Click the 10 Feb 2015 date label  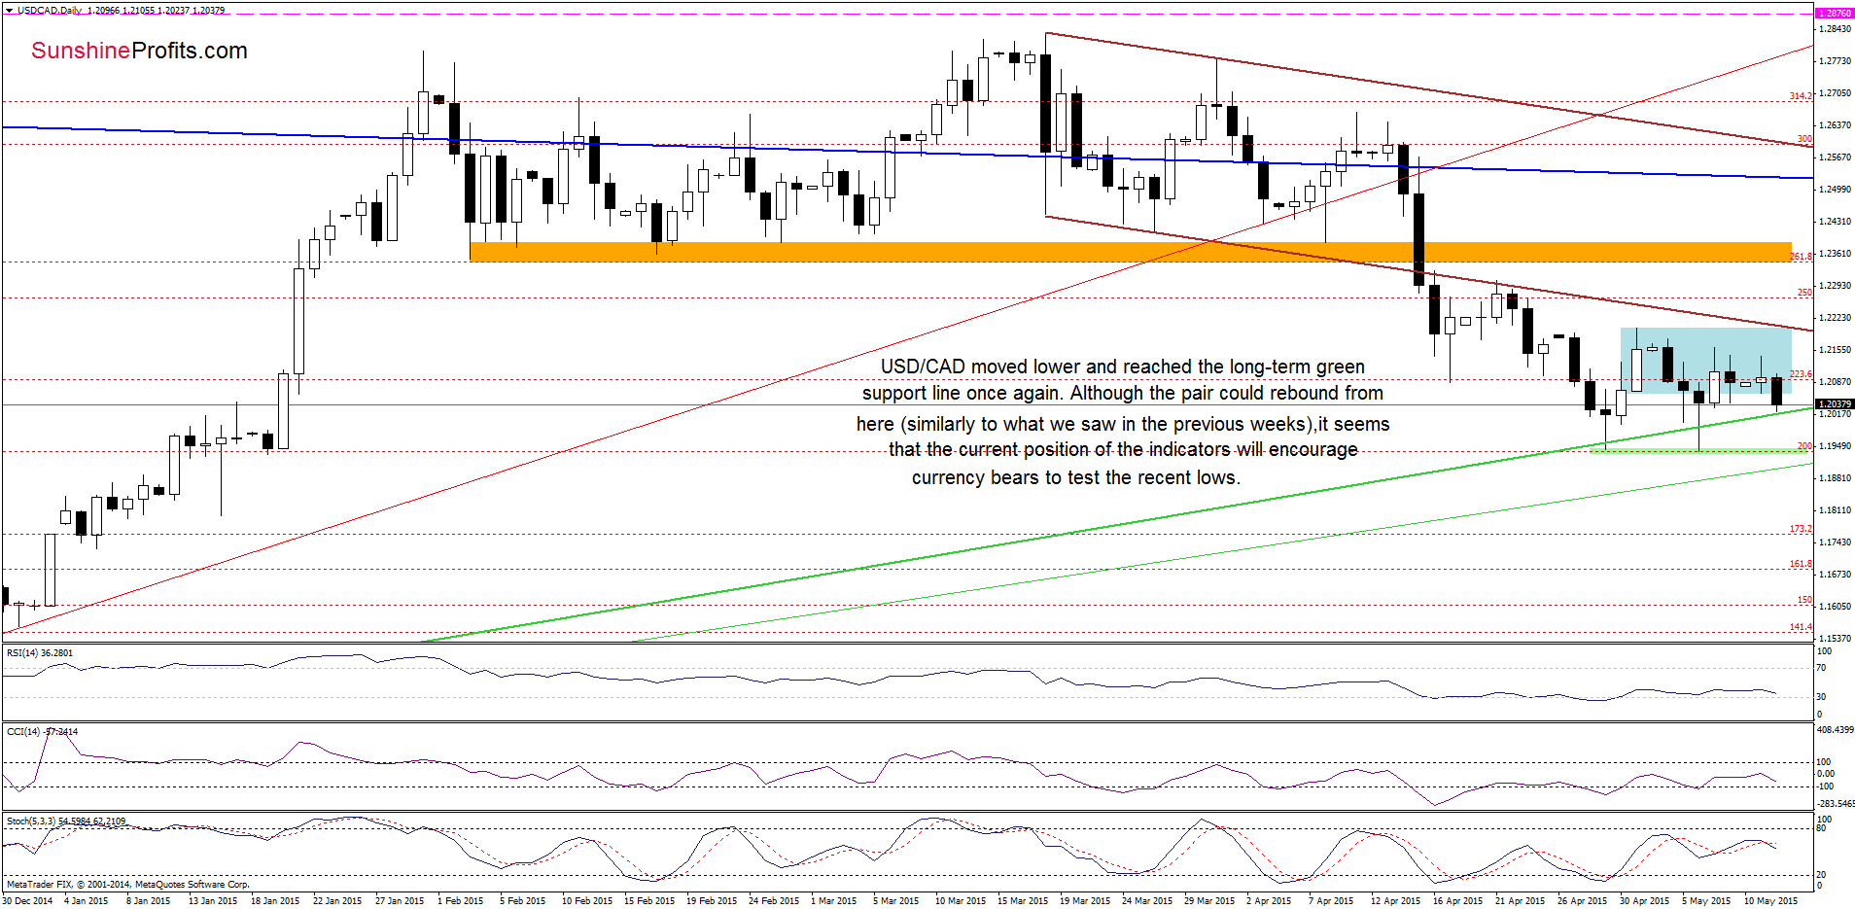click(x=587, y=901)
